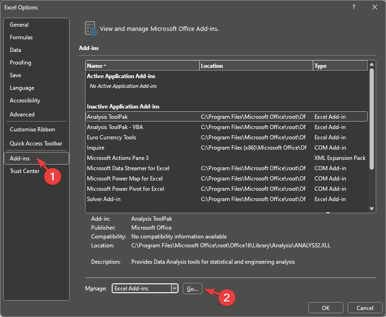This screenshot has width=386, height=317.
Task: Open Help with the question mark
Action: [354, 7]
